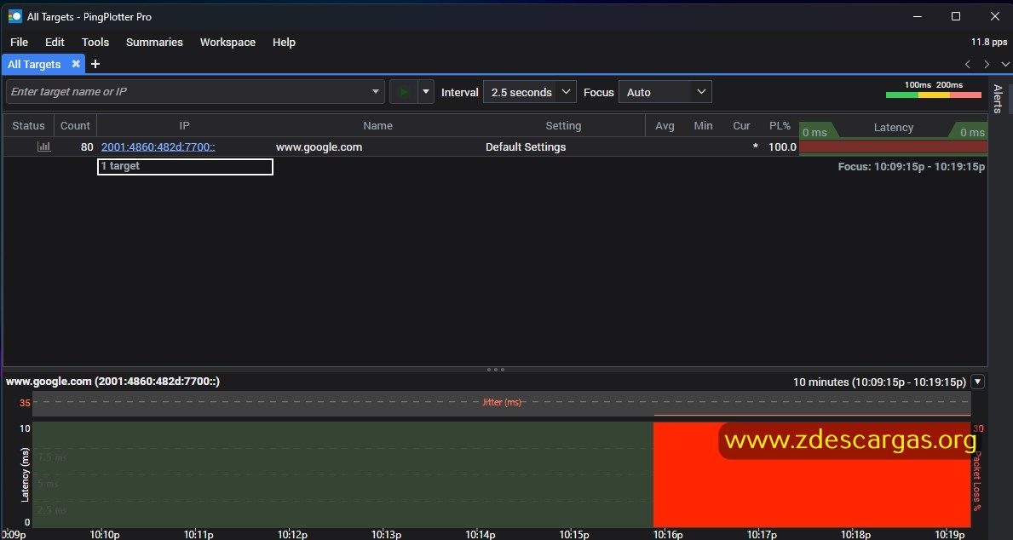Click the pane splitter grip dots
1013x540 pixels.
pos(496,370)
